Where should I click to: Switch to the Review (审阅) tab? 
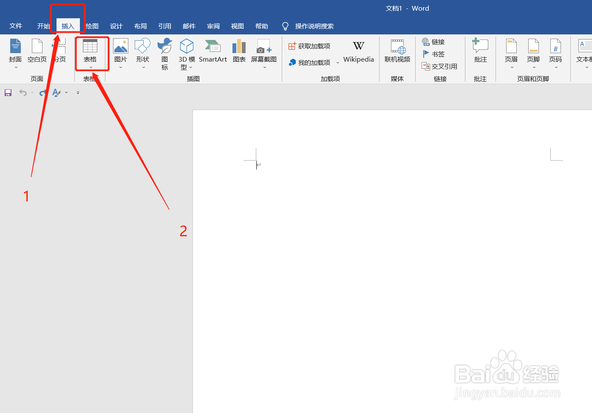[213, 26]
